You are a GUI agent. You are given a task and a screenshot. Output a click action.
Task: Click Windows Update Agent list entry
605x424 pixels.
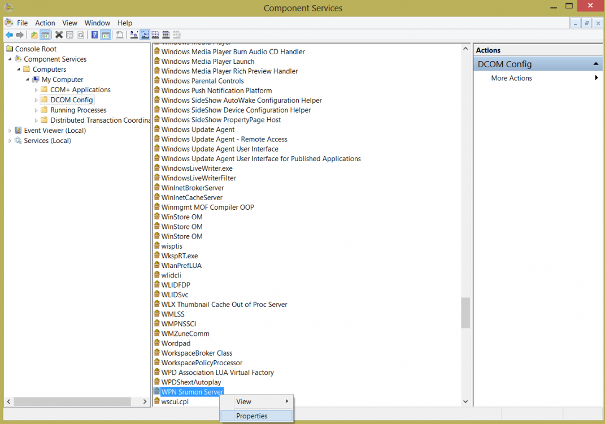click(198, 129)
